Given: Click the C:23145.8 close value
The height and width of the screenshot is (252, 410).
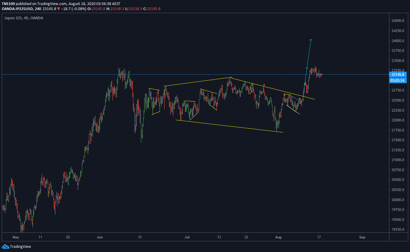Looking at the screenshot, I should click(x=152, y=9).
